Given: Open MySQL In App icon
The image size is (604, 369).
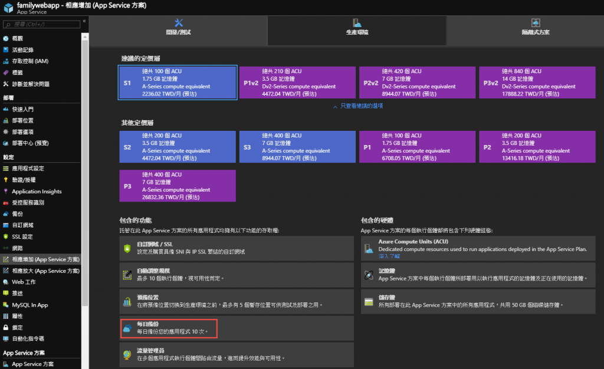Looking at the screenshot, I should pyautogui.click(x=6, y=305).
